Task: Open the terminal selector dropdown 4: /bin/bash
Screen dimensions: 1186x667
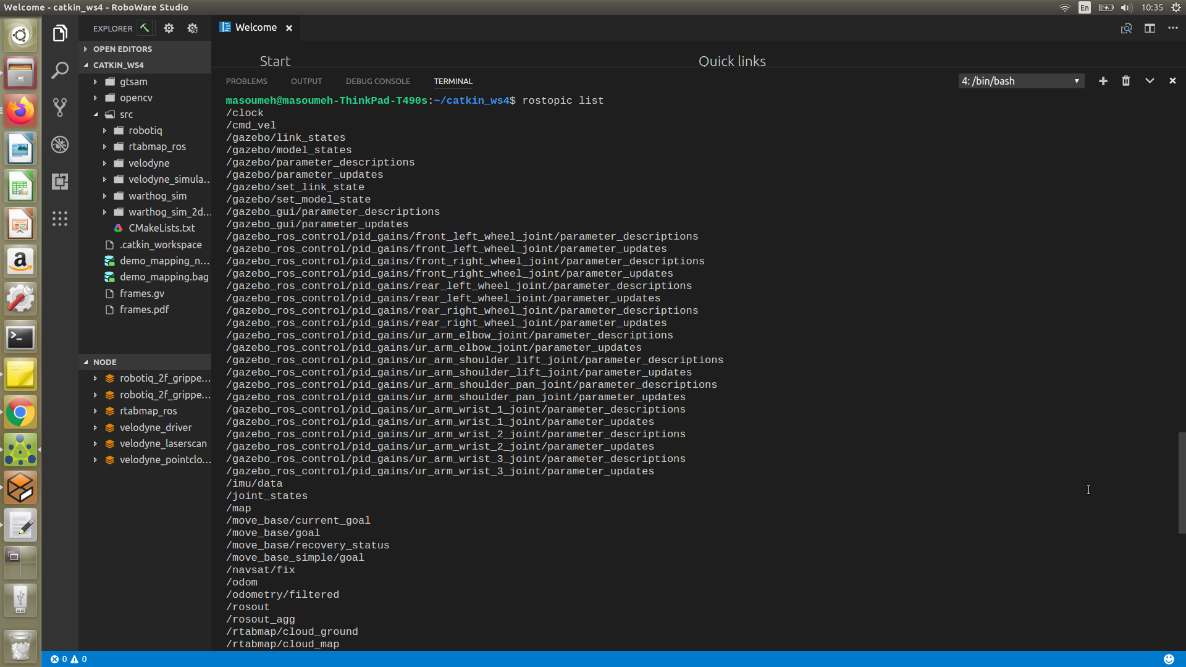Action: point(1021,81)
